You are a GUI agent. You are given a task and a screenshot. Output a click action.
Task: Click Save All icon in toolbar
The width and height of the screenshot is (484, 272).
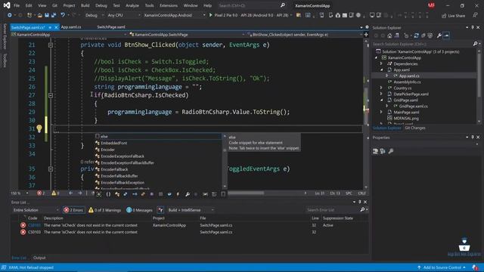(x=54, y=15)
